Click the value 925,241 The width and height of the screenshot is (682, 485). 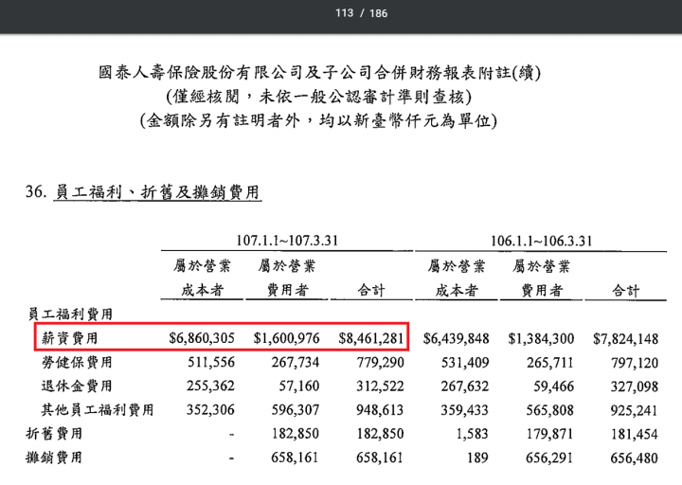click(634, 410)
